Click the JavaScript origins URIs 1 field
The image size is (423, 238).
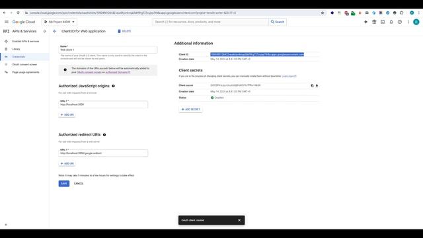coord(103,104)
